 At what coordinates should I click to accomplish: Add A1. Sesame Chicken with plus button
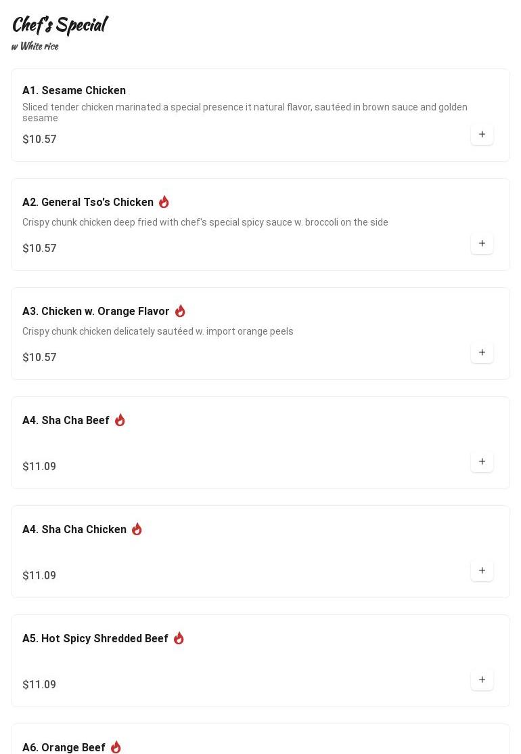482,134
